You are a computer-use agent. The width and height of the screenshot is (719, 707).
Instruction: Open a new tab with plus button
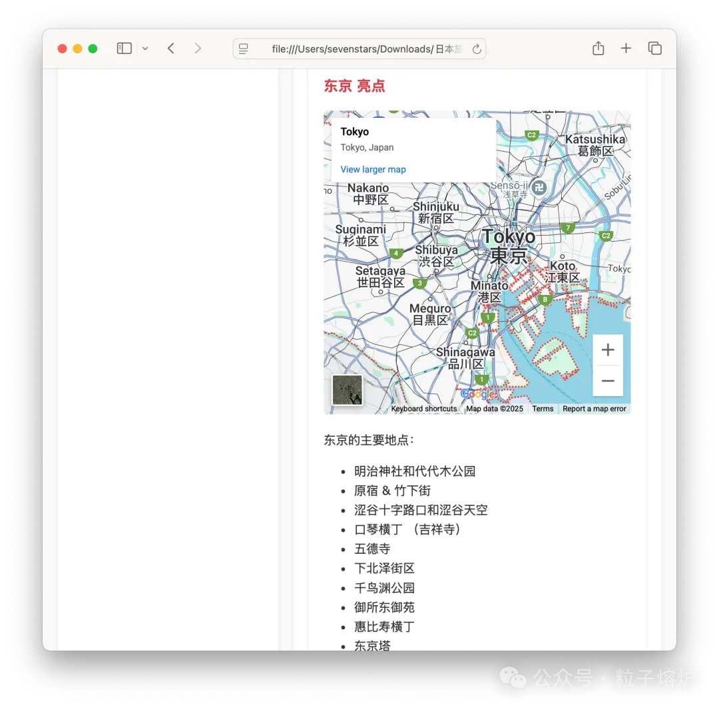(626, 48)
